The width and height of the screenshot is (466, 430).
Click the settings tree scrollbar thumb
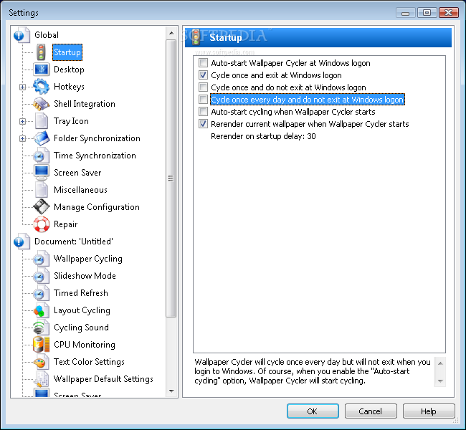(x=171, y=178)
